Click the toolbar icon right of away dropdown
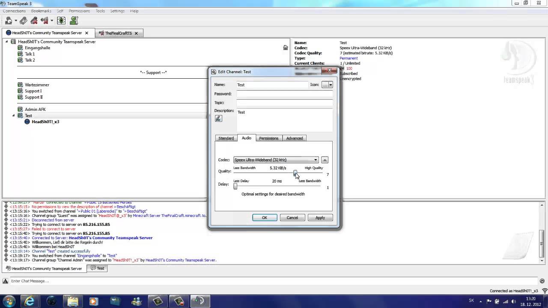This screenshot has height=308, width=548. click(x=24, y=20)
